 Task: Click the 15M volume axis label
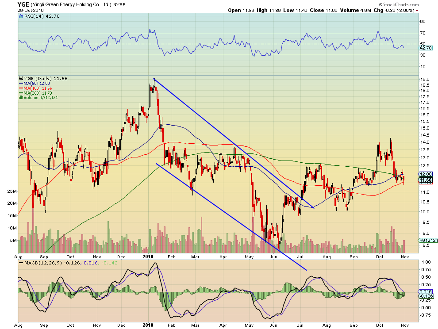(12, 216)
